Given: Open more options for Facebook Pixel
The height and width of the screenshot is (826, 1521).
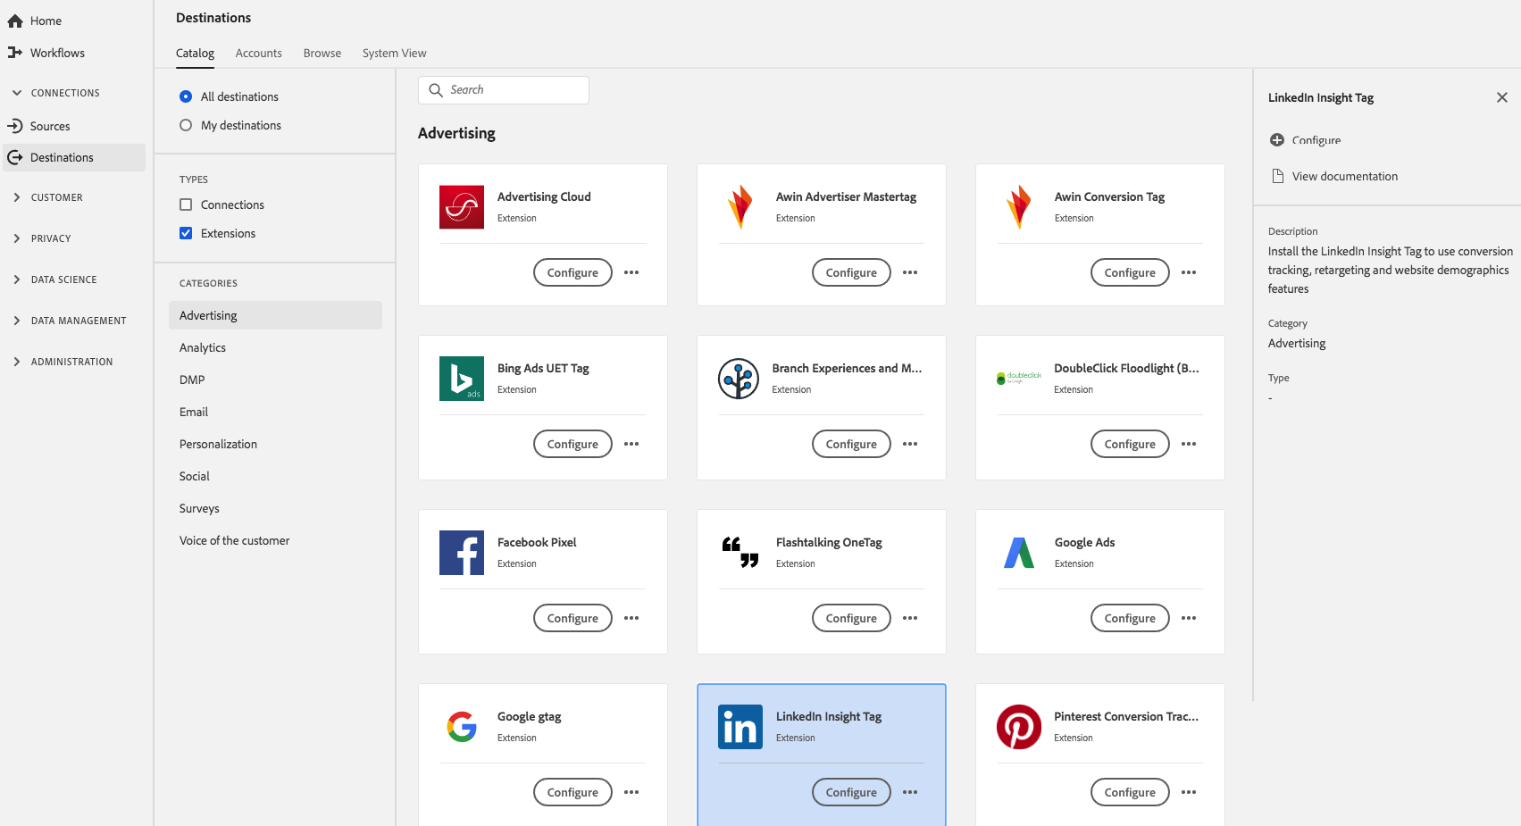Looking at the screenshot, I should 631,618.
